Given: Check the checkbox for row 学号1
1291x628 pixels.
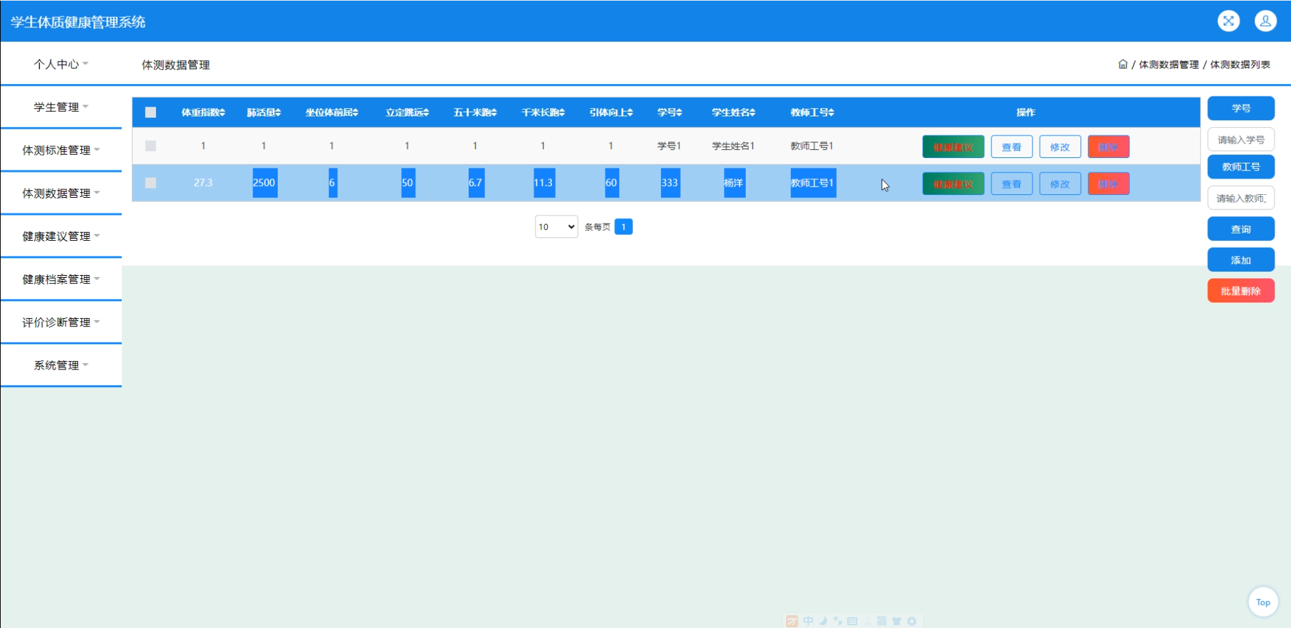Looking at the screenshot, I should point(151,146).
